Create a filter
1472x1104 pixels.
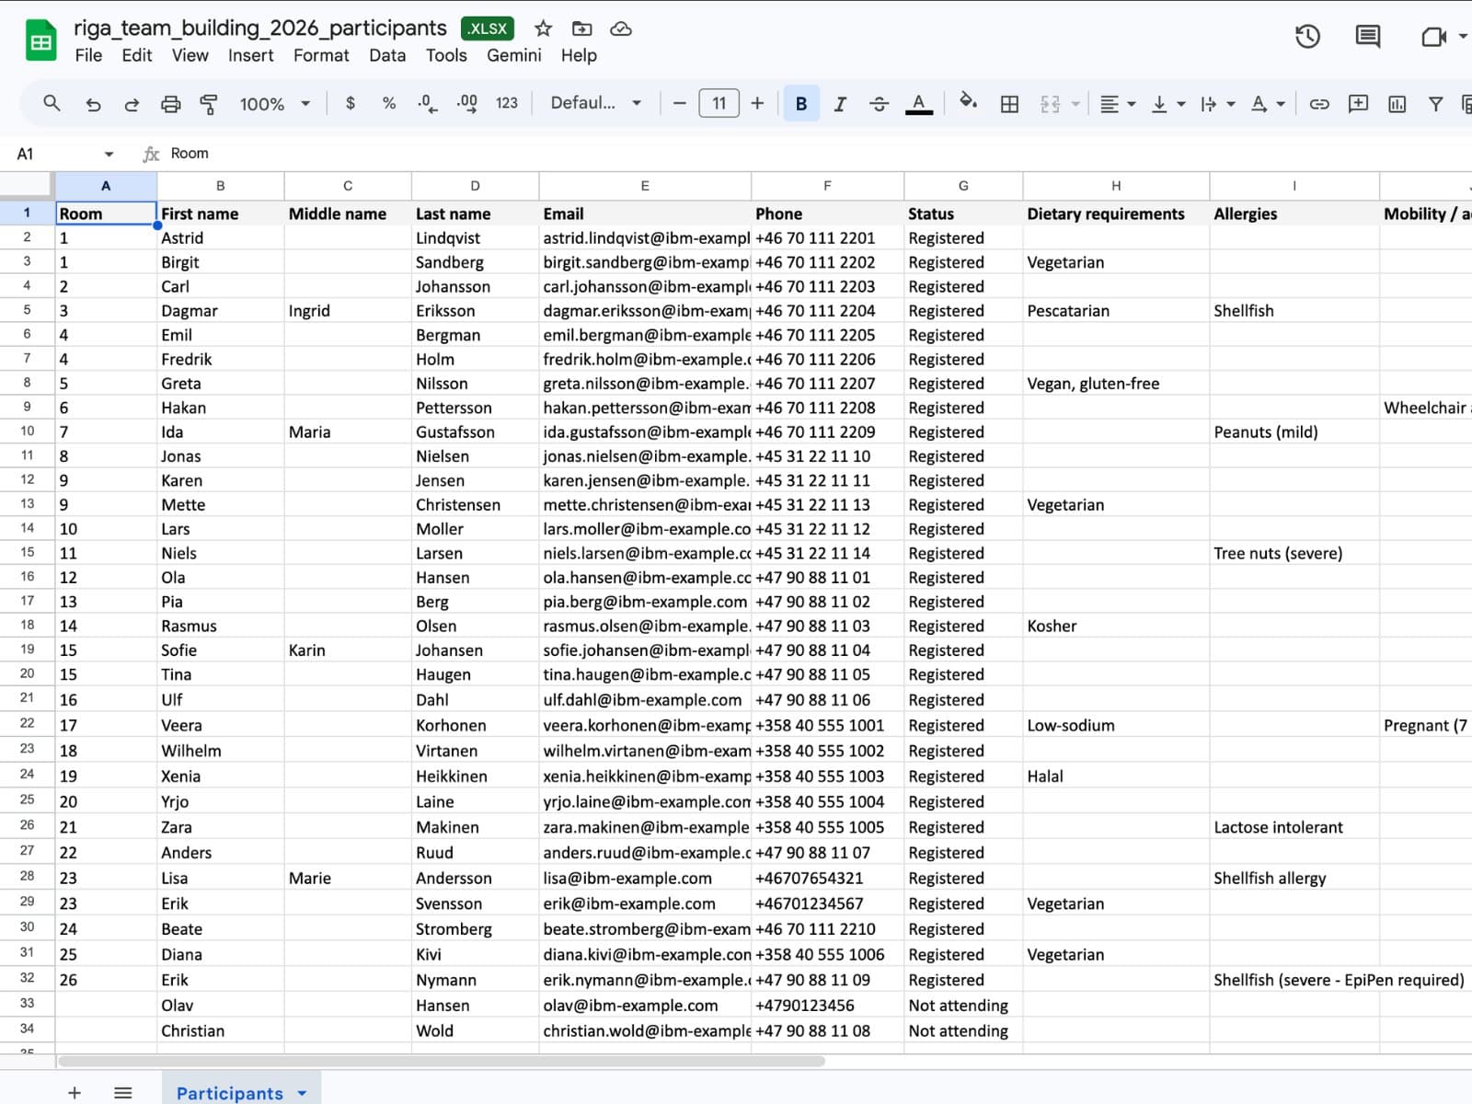tap(1436, 103)
